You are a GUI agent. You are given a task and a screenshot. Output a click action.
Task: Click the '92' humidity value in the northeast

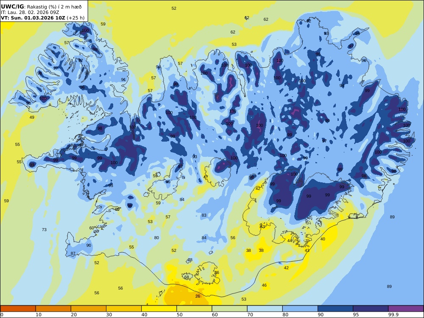coord(309,21)
